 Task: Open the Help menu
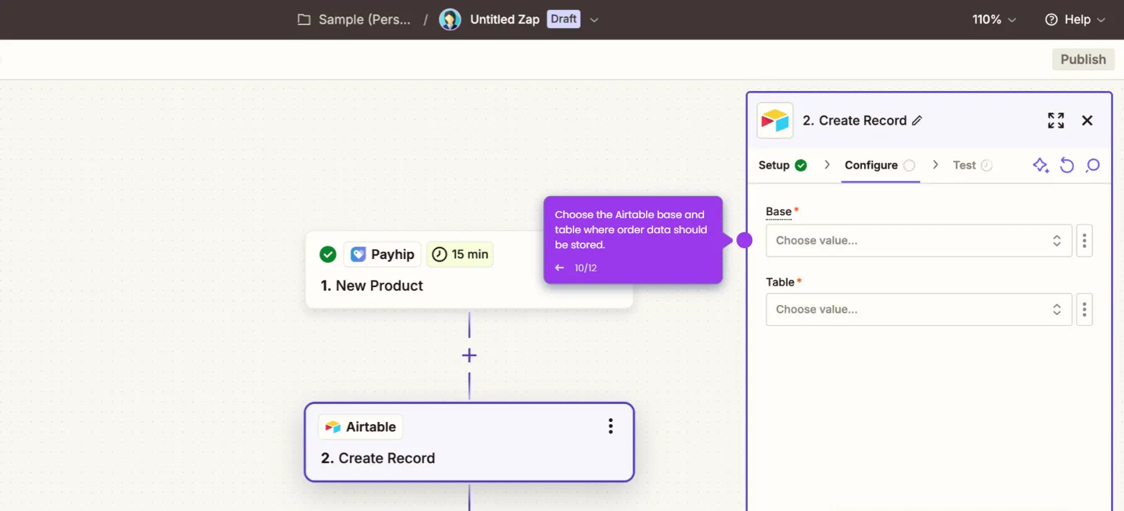[1075, 19]
